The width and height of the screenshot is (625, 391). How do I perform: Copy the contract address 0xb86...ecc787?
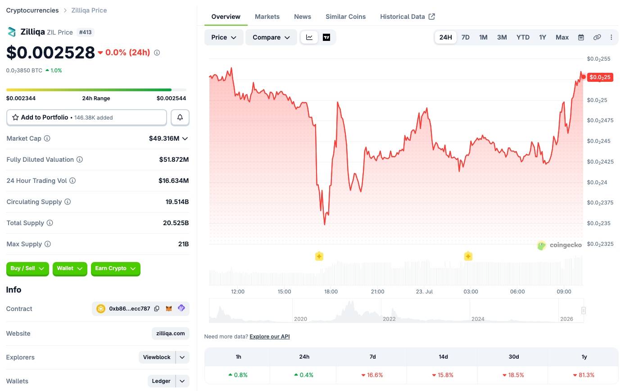157,309
